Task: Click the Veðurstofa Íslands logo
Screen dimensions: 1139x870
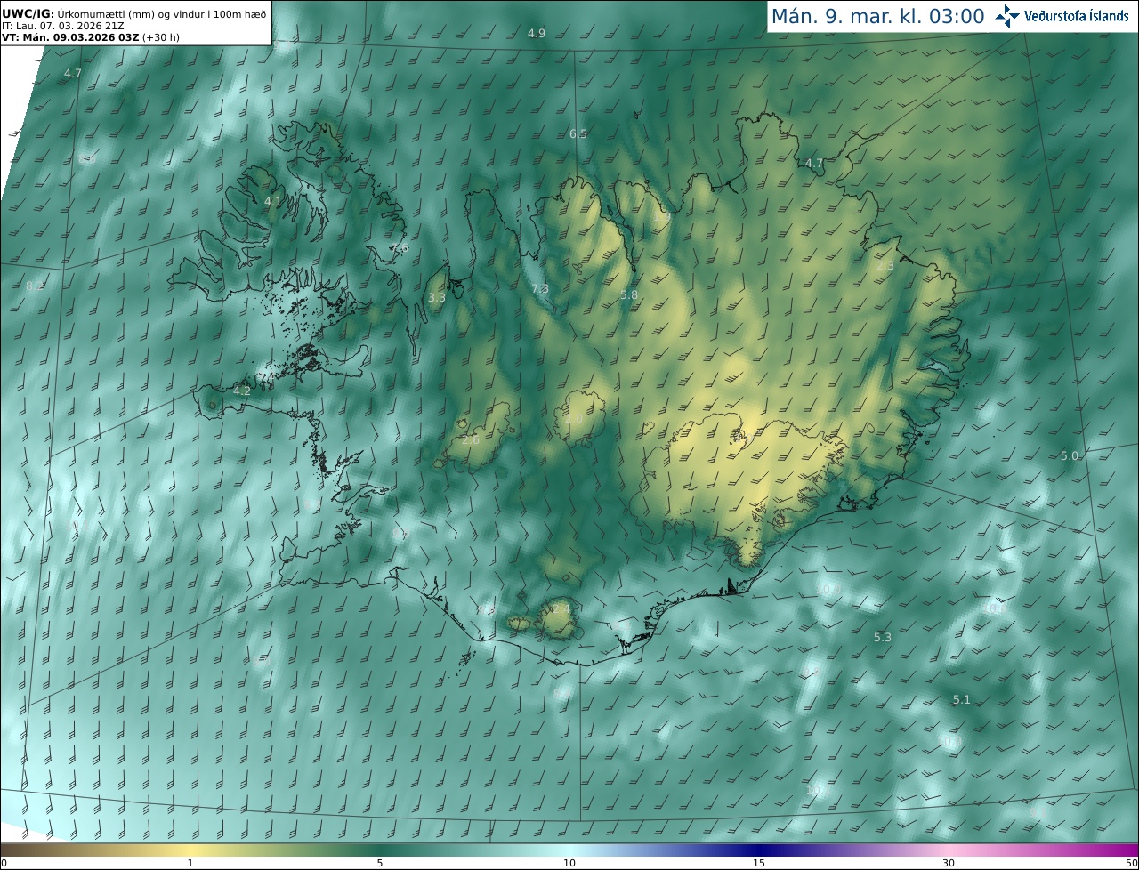Action: 1062,16
